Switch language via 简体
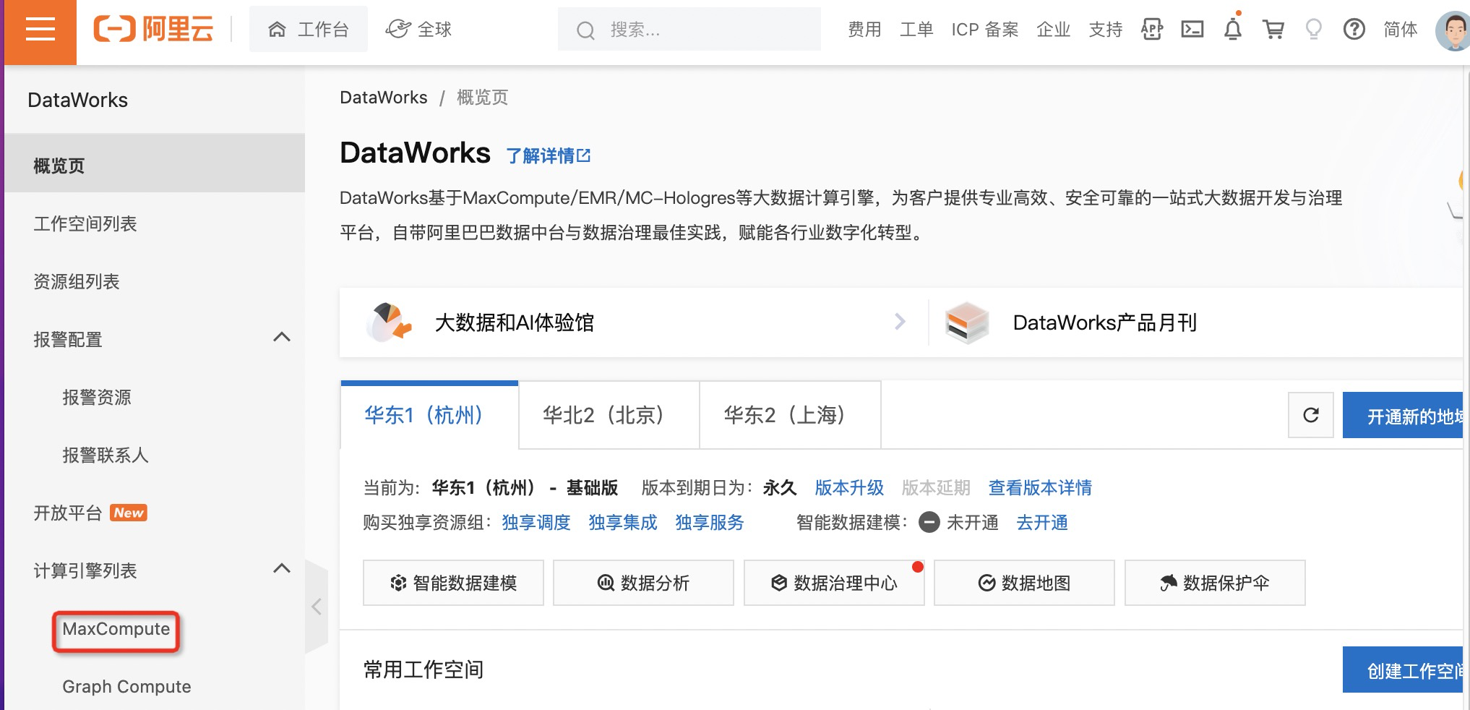 1400,30
